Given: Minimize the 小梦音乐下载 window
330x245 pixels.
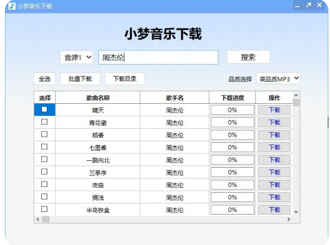Looking at the screenshot, I should [x=297, y=7].
